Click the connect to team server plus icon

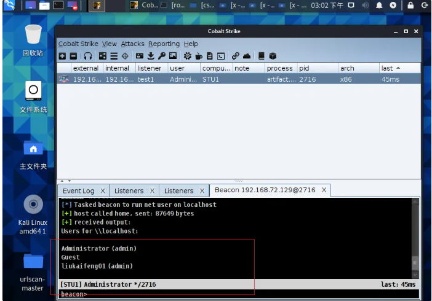(x=62, y=56)
